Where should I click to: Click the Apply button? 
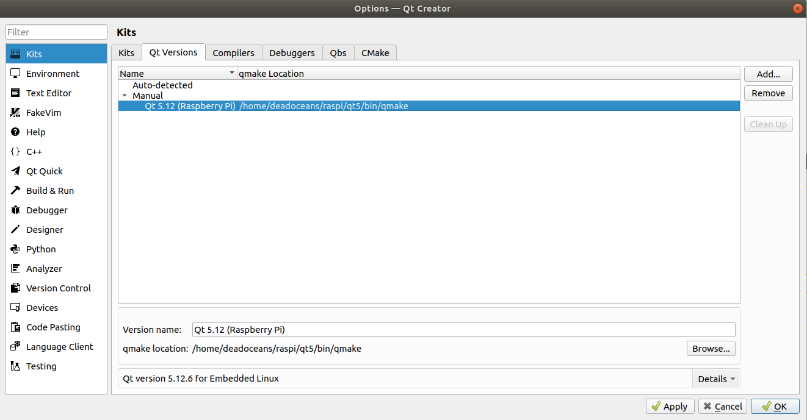click(x=670, y=407)
